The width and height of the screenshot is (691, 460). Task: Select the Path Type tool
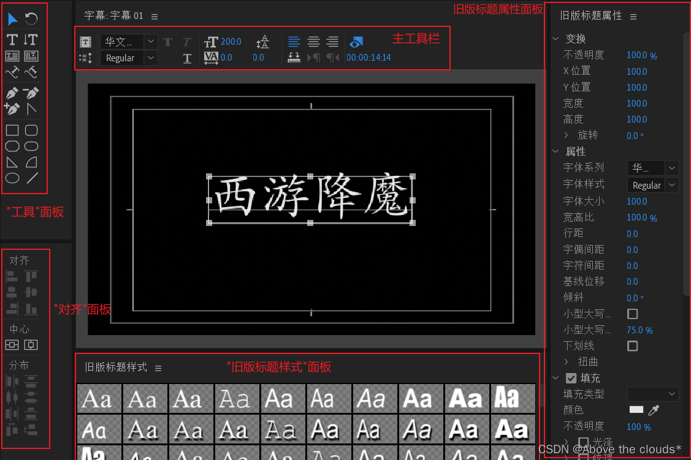coord(12,72)
